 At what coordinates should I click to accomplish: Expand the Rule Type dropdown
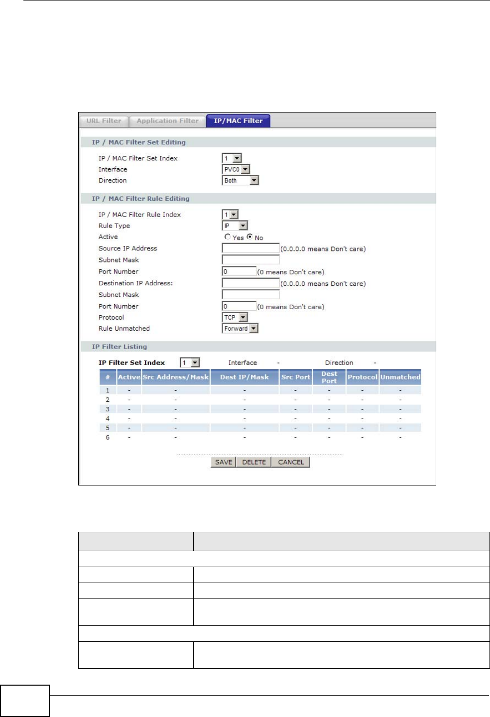tap(235, 226)
